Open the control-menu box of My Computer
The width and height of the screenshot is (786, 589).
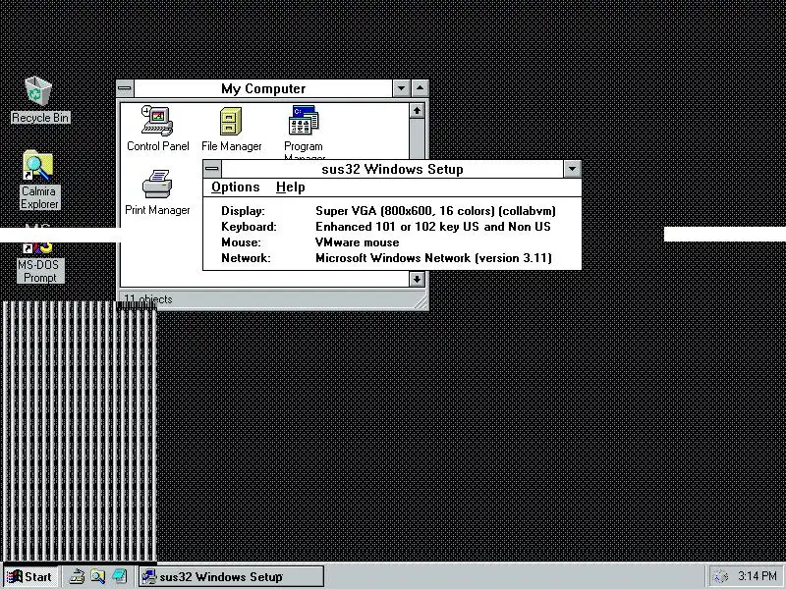pos(125,88)
